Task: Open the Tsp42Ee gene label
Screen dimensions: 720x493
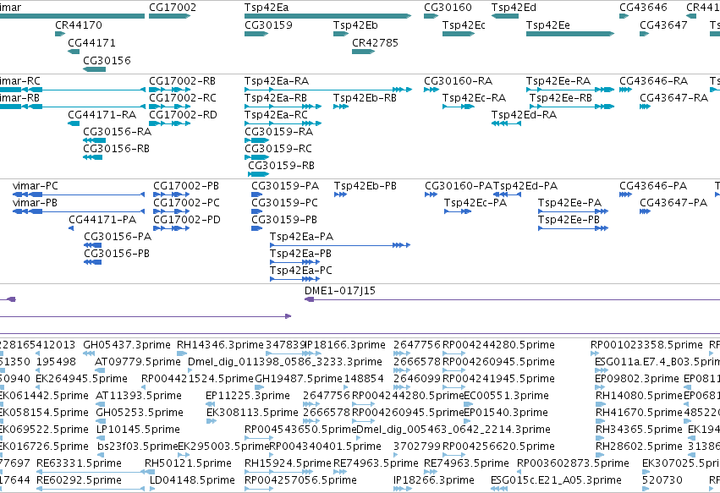Action: tap(547, 25)
